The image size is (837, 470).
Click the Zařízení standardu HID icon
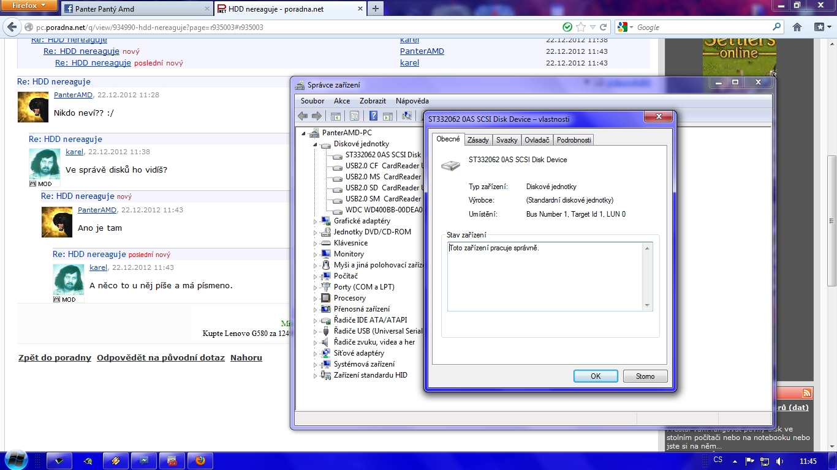coord(326,375)
